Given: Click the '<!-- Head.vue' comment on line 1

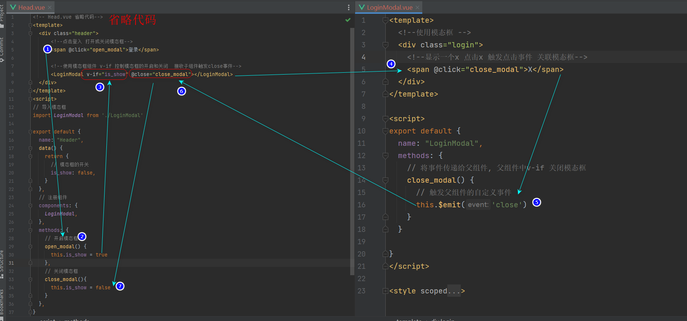Looking at the screenshot, I should [x=68, y=17].
